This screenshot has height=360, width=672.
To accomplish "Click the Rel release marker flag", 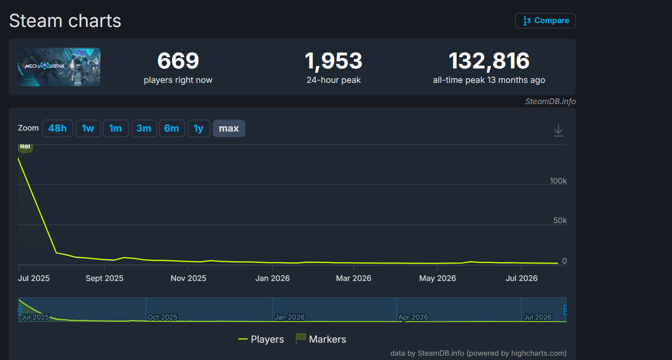I will [x=25, y=147].
